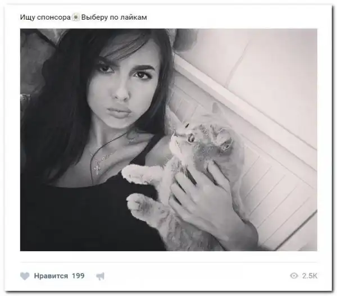Click the flower emoji in the caption

[x=76, y=17]
